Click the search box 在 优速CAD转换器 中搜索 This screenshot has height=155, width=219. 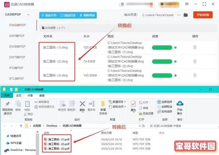point(183,126)
